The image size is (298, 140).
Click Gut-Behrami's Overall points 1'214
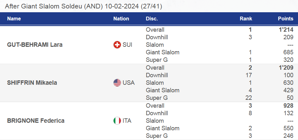pos(286,30)
